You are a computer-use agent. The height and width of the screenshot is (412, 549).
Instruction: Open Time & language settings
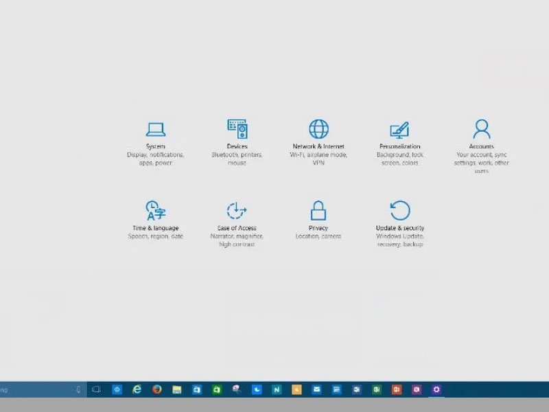pyautogui.click(x=156, y=220)
